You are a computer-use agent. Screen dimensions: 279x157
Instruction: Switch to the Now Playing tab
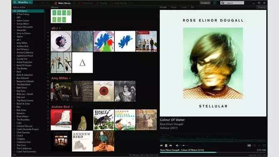[119, 3]
